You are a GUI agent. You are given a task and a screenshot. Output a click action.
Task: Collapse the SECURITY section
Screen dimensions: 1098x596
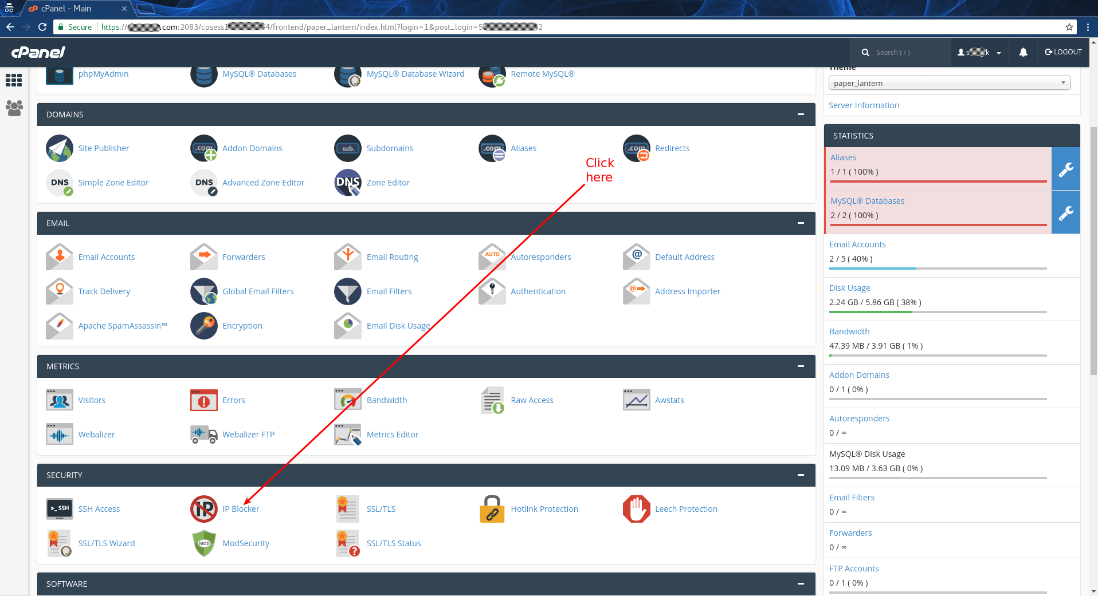[x=801, y=475]
